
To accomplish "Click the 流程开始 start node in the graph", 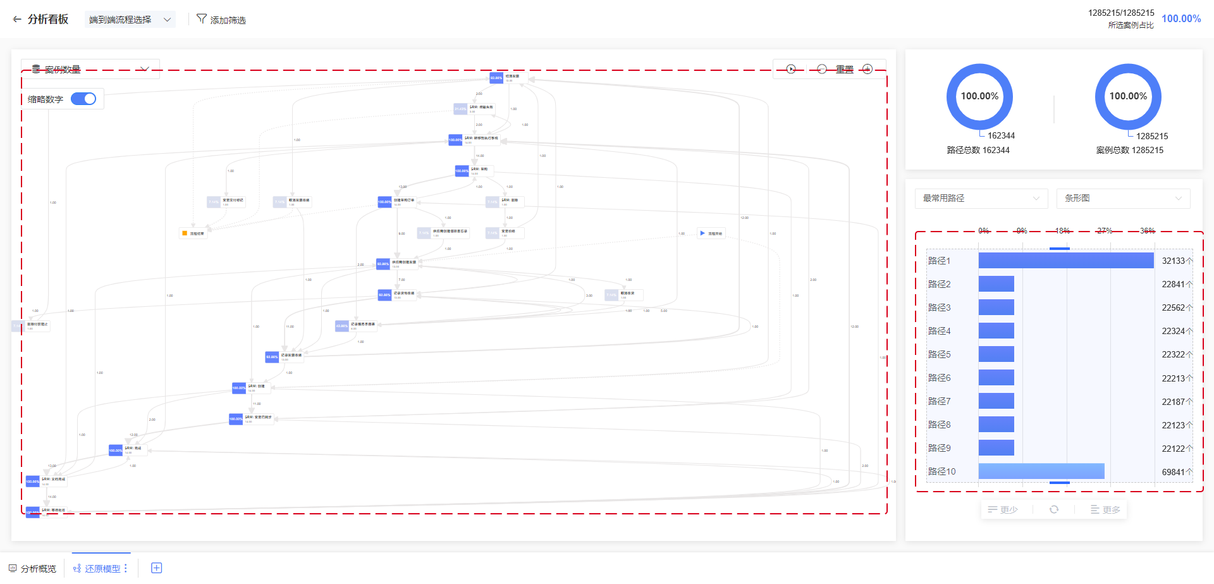I will 711,233.
